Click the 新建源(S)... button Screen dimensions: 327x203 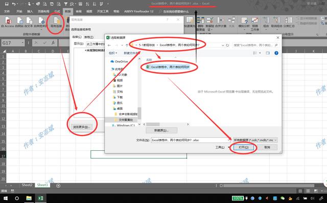click(x=161, y=130)
